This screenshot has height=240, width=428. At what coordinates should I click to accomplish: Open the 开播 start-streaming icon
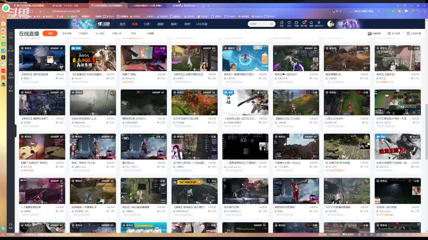coord(296,23)
